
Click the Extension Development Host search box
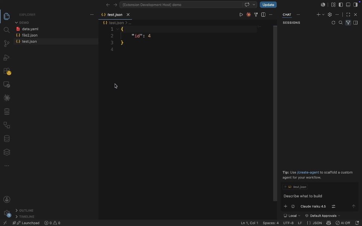(181, 5)
